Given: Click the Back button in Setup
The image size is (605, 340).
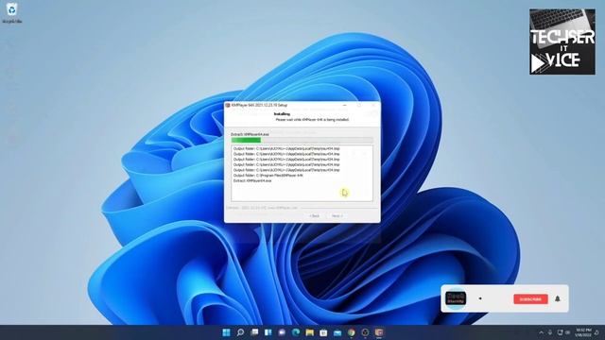Looking at the screenshot, I should 315,216.
